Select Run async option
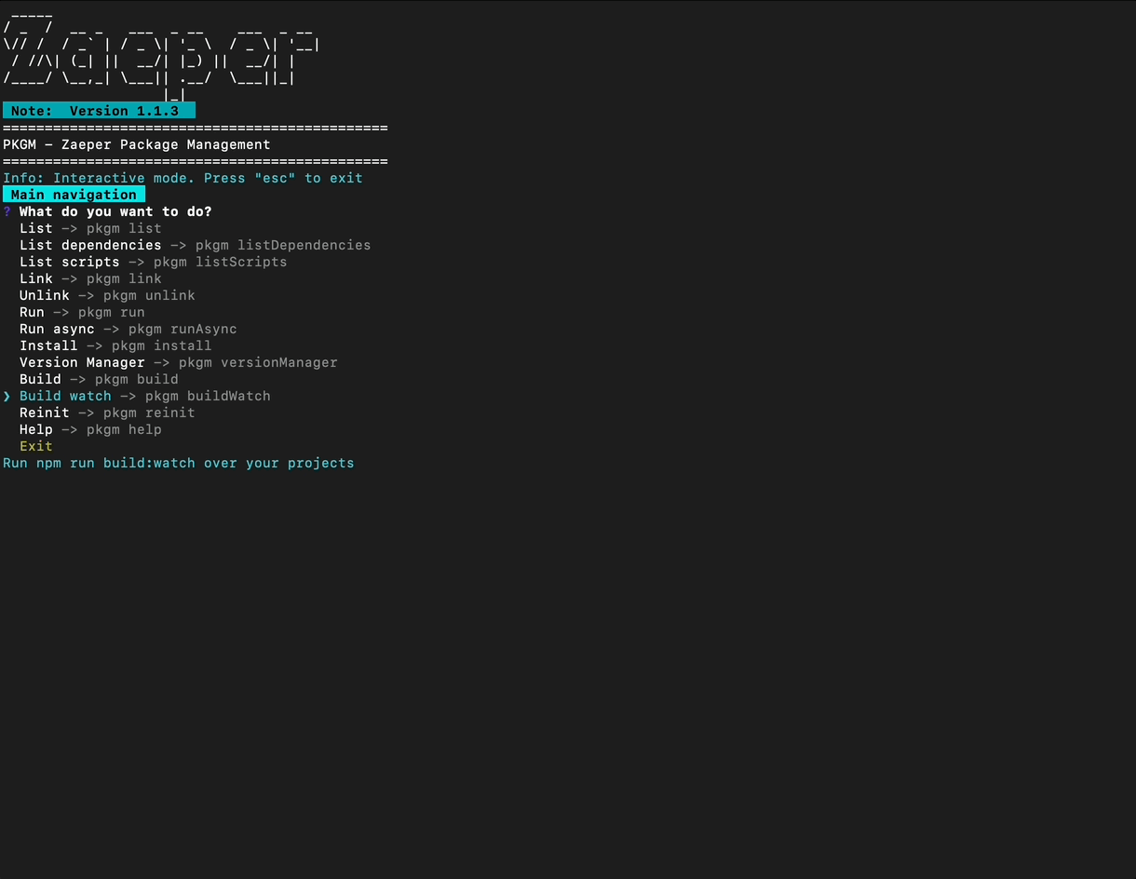The width and height of the screenshot is (1136, 879). click(x=57, y=329)
